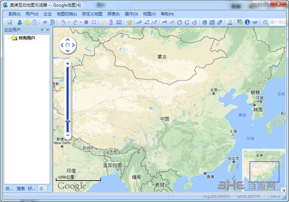Close the 企业用户 side panel
The image size is (289, 202).
pos(48,30)
